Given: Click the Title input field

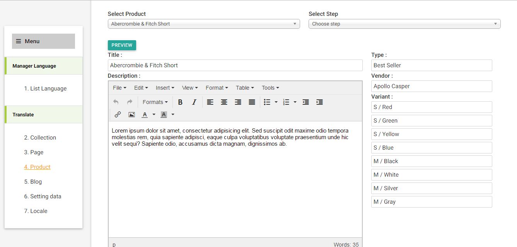Looking at the screenshot, I should [x=235, y=65].
